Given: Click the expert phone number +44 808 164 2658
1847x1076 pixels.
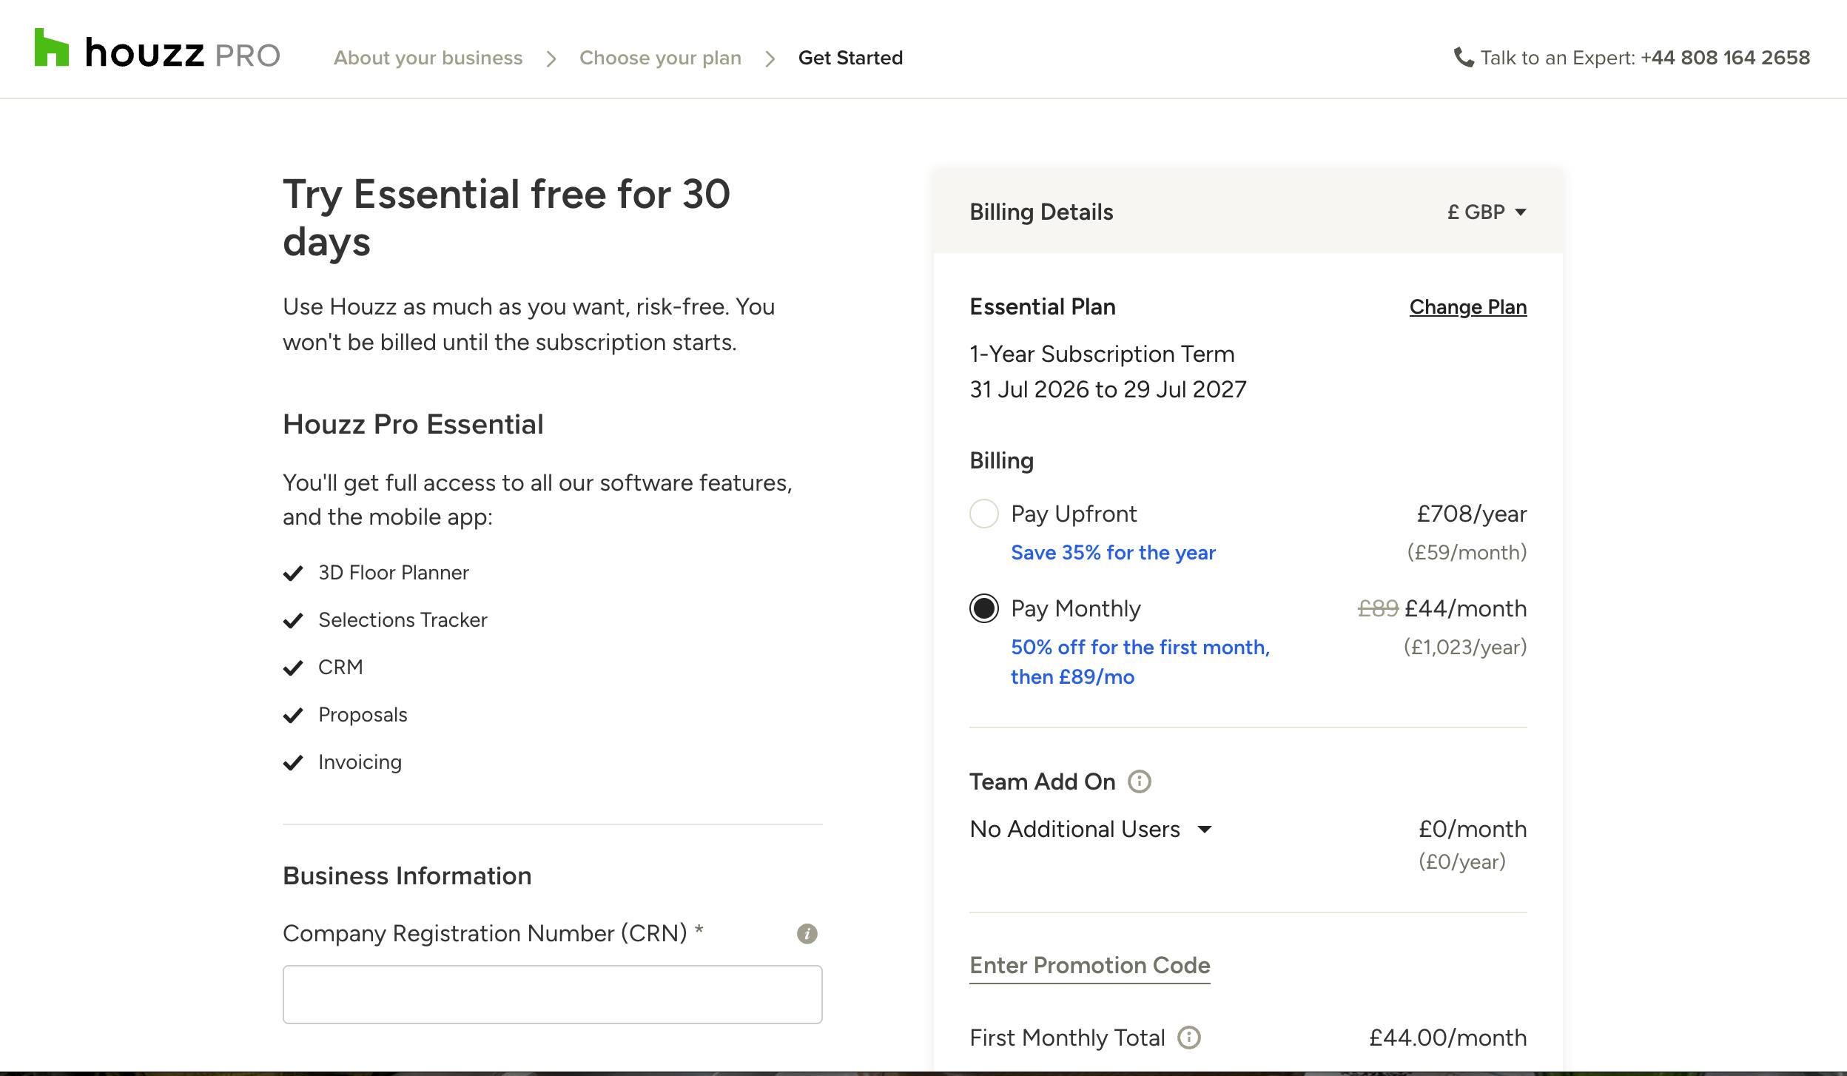Looking at the screenshot, I should pyautogui.click(x=1726, y=58).
